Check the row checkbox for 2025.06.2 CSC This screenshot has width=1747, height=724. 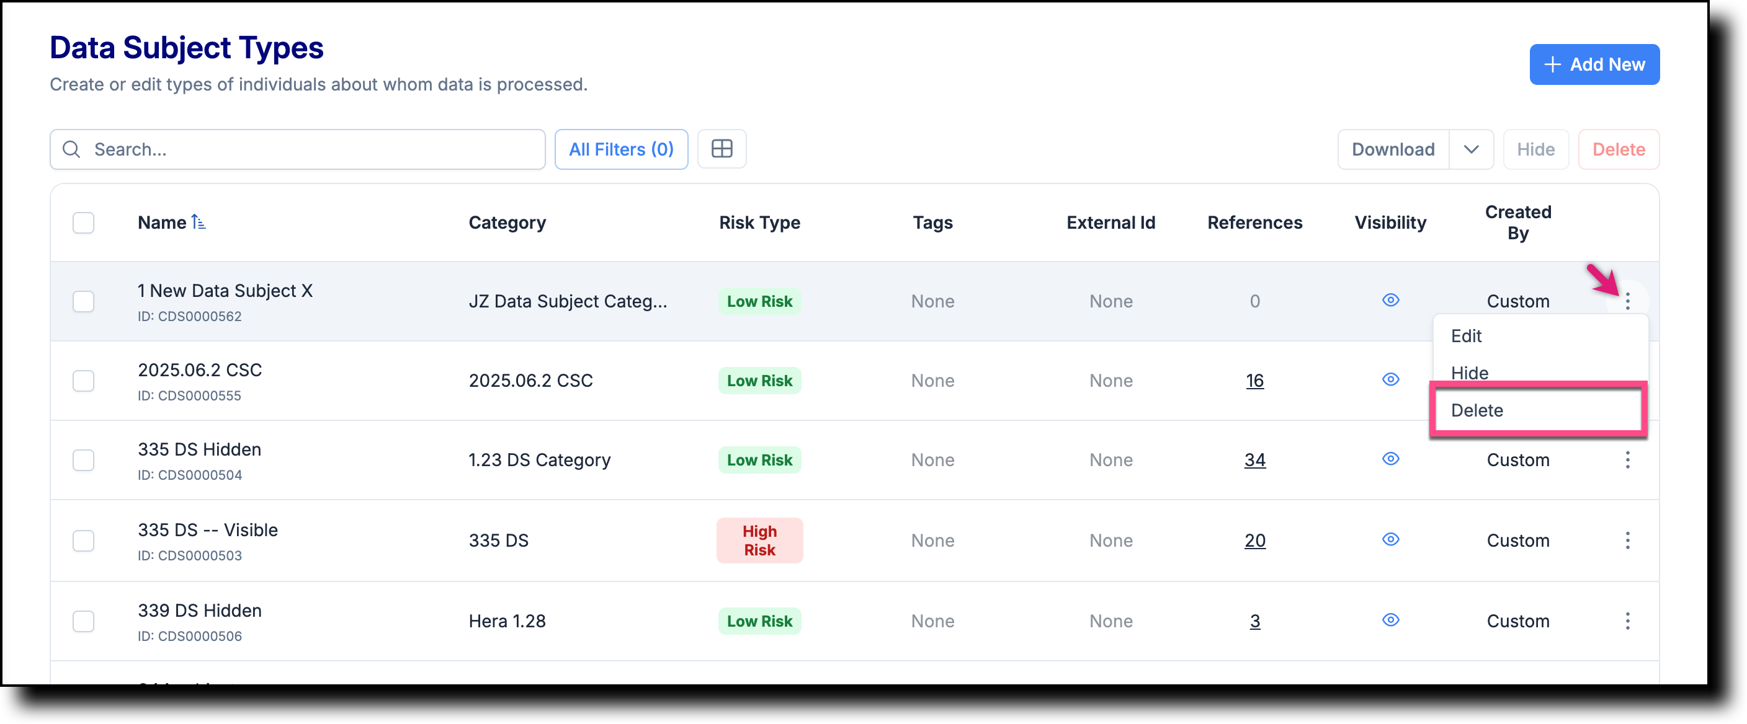tap(83, 381)
